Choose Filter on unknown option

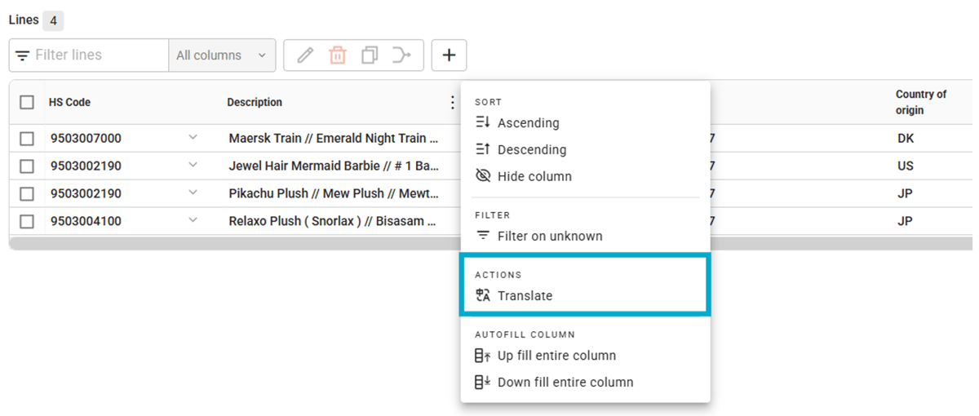coord(549,236)
